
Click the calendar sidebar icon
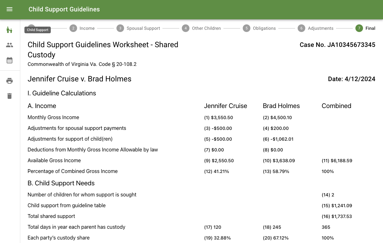coord(10,60)
